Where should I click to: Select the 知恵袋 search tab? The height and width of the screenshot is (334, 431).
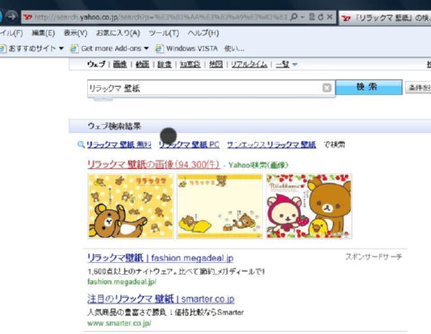pos(190,64)
